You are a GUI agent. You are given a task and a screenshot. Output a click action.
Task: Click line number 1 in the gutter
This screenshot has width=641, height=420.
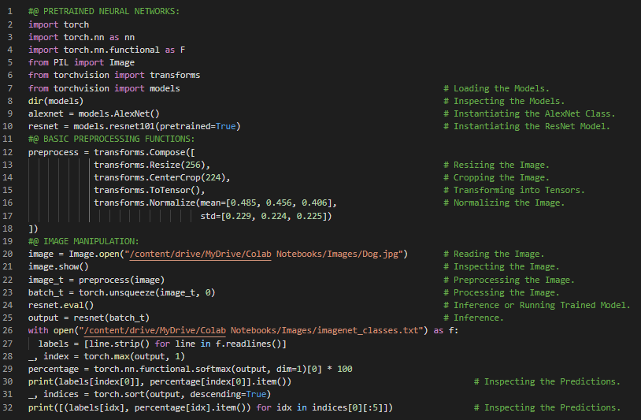tap(11, 12)
